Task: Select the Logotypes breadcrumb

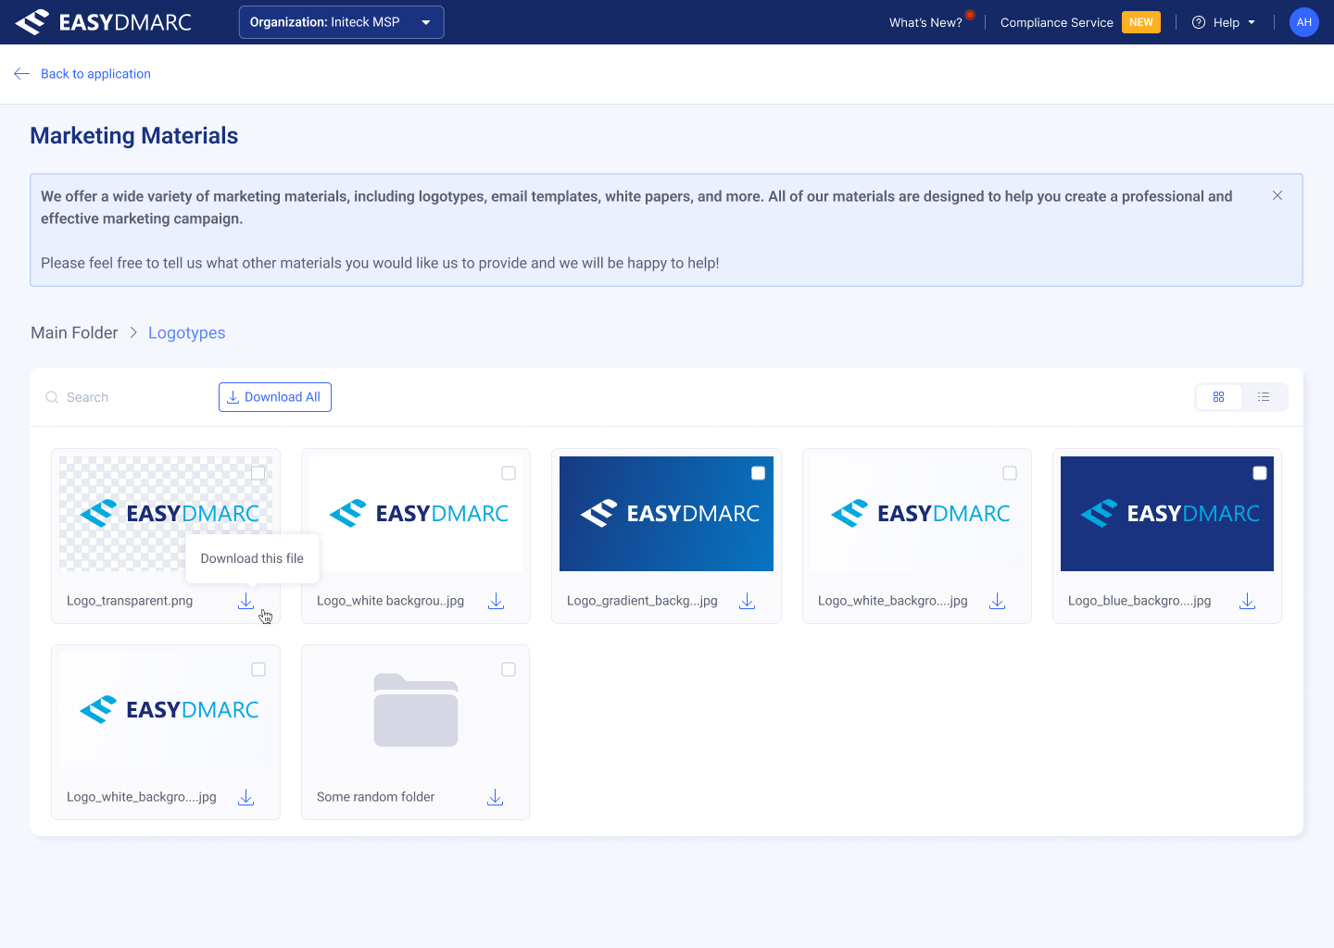Action: point(187,332)
